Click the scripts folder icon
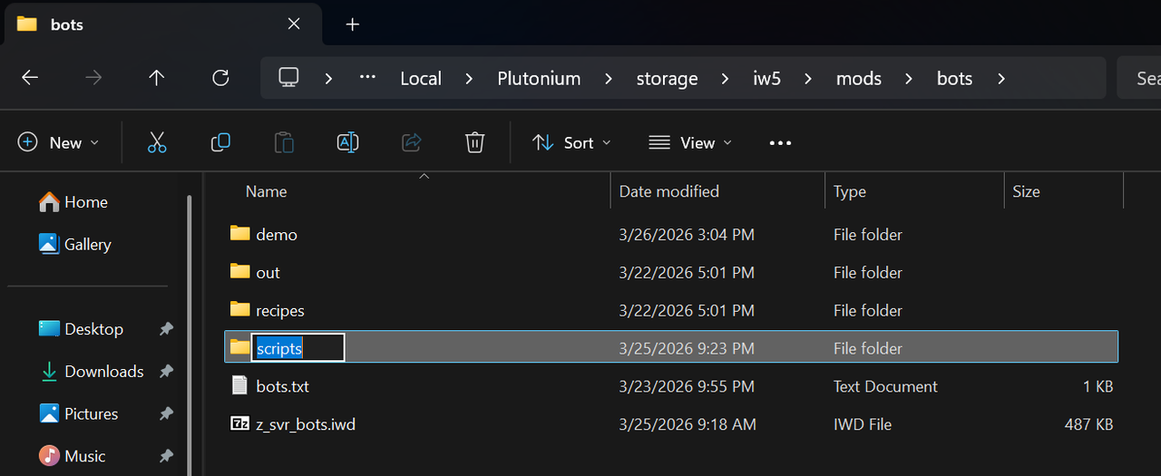The width and height of the screenshot is (1161, 476). click(x=239, y=347)
